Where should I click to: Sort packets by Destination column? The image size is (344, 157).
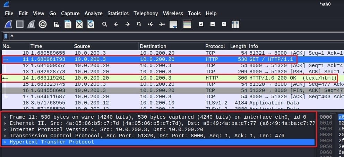[x=171, y=46]
